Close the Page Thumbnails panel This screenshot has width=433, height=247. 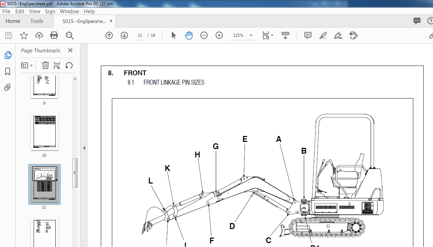pyautogui.click(x=70, y=50)
